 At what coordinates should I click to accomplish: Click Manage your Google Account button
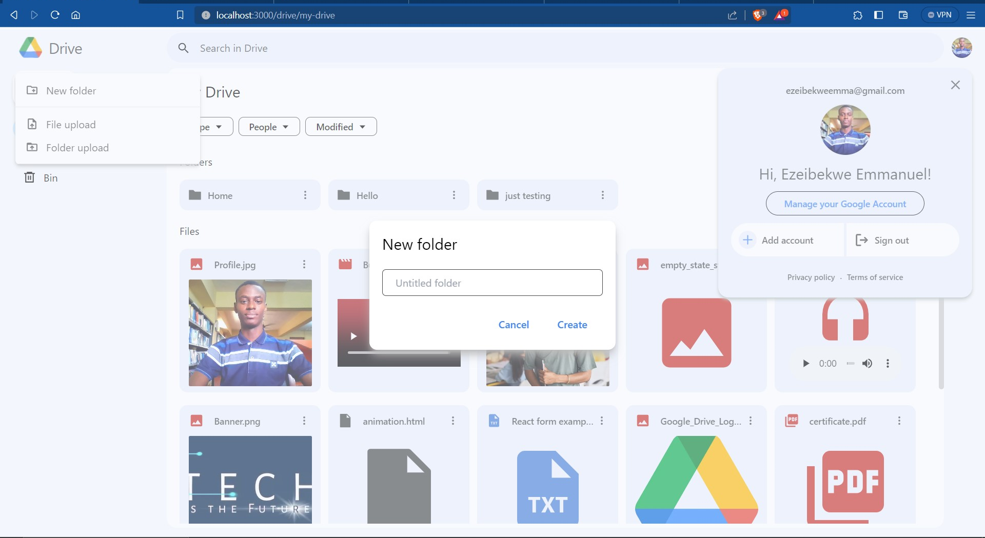tap(844, 204)
